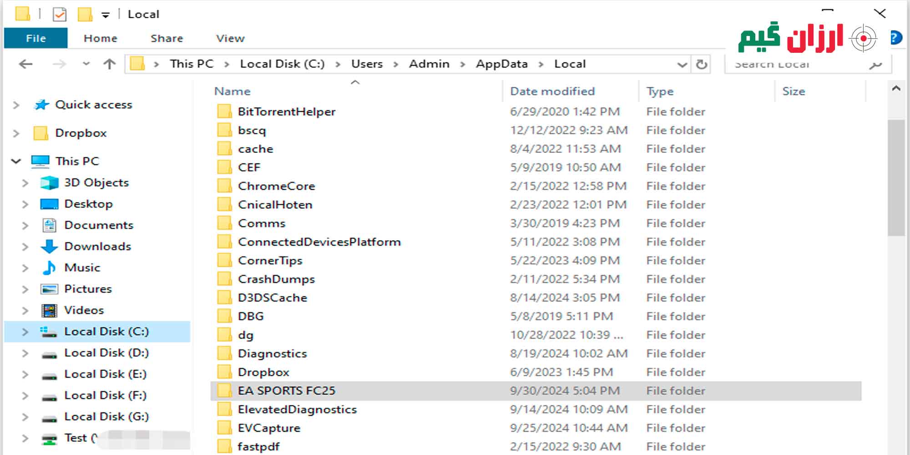Expand the Quick access tree node

(16, 105)
